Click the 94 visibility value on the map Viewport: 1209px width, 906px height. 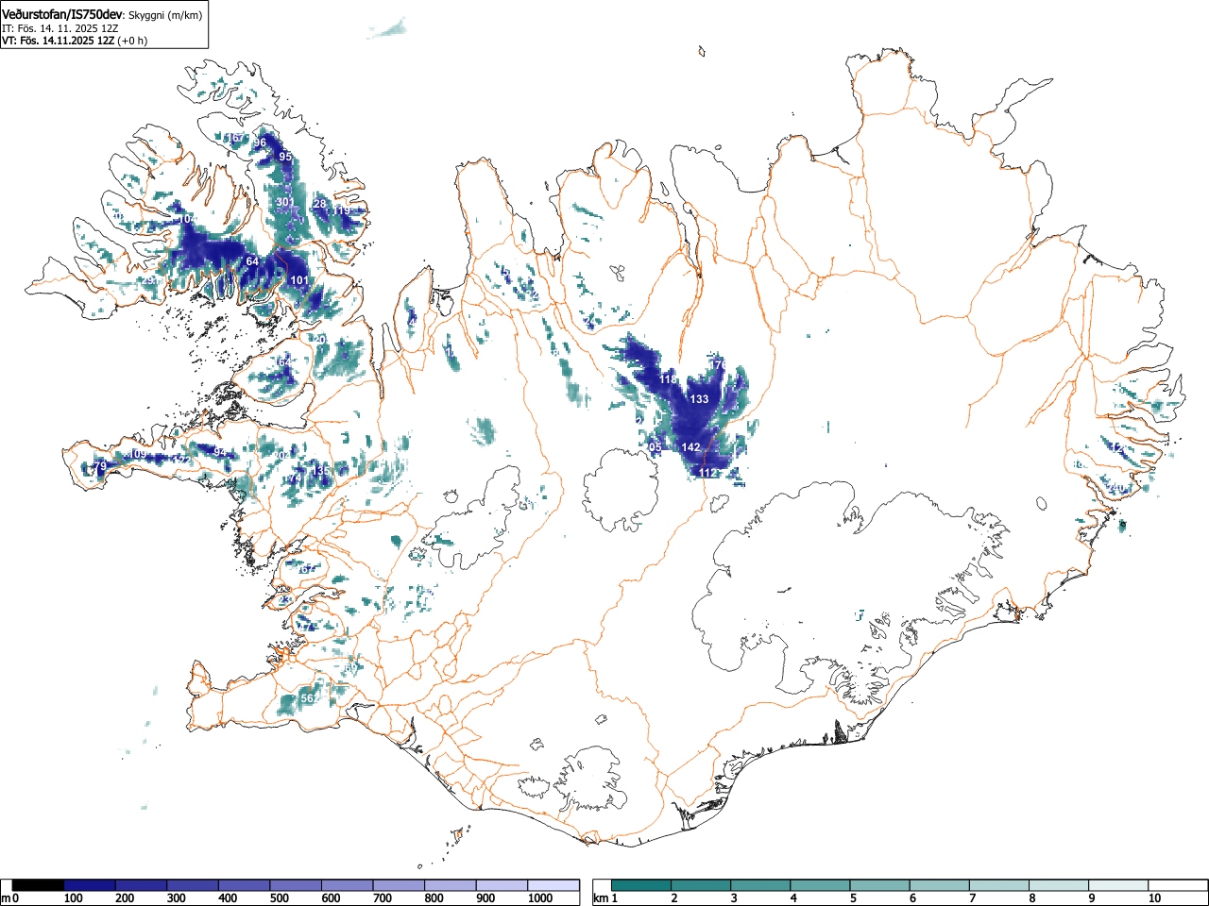point(220,453)
